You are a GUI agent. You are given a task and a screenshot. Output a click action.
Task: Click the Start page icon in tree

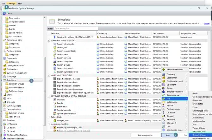[4, 76]
